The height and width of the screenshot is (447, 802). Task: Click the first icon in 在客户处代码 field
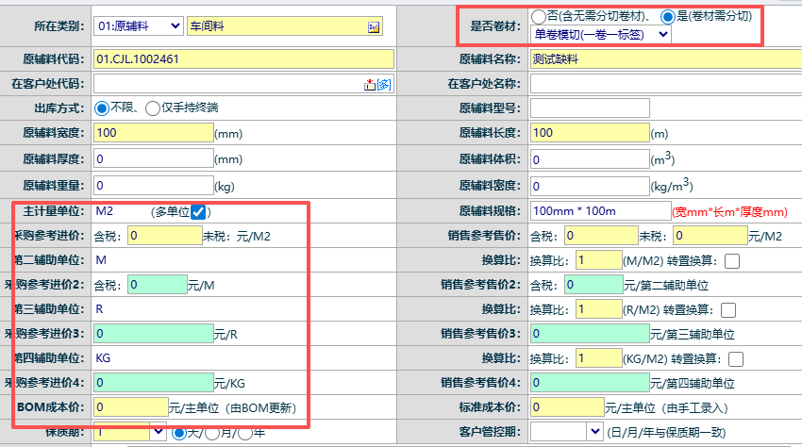click(x=370, y=85)
